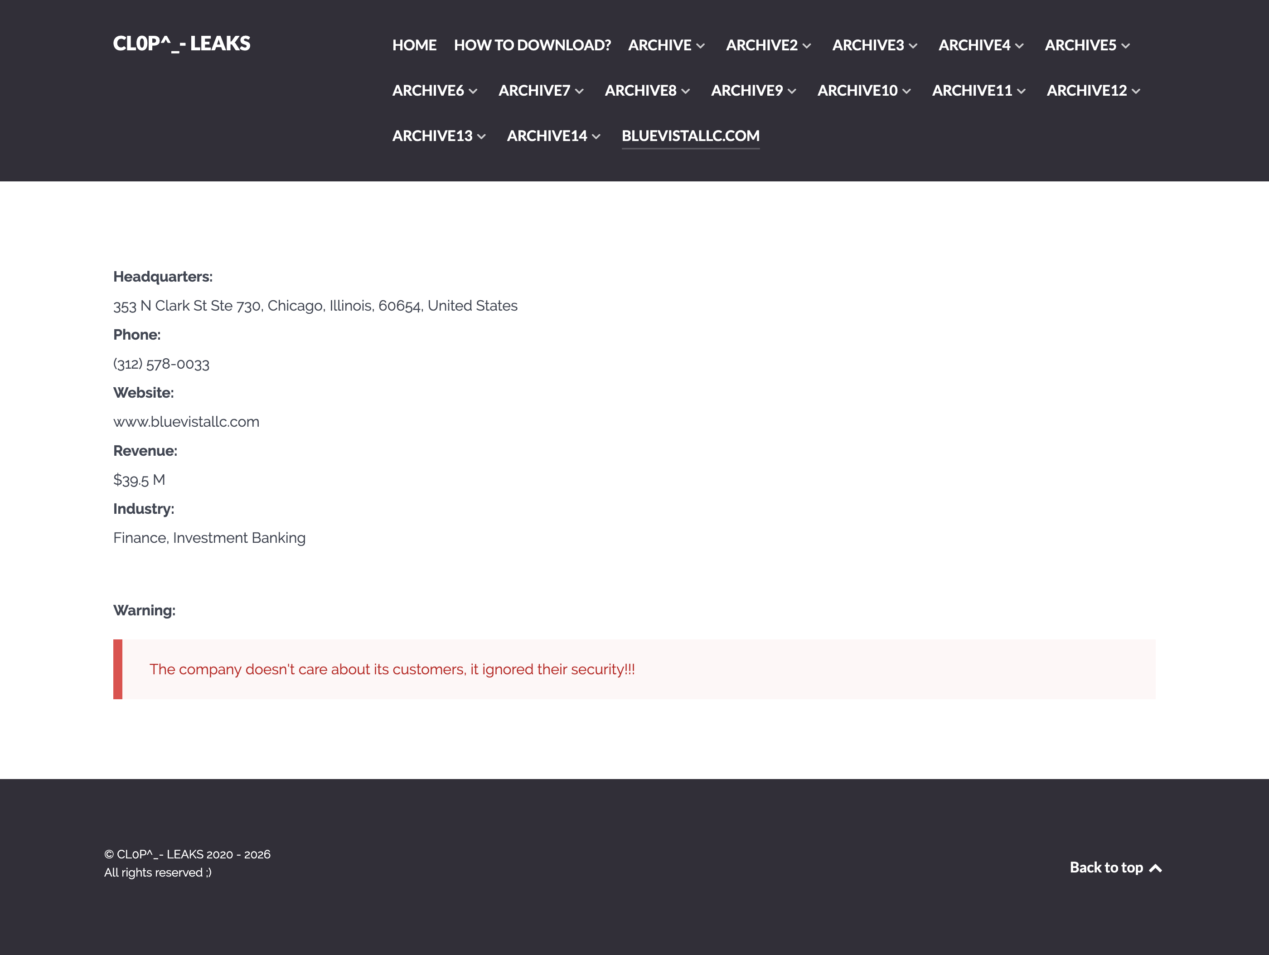Screen dimensions: 1269x955
Task: Click the CL0P^_- LEAKS site title
Action: [x=181, y=44]
